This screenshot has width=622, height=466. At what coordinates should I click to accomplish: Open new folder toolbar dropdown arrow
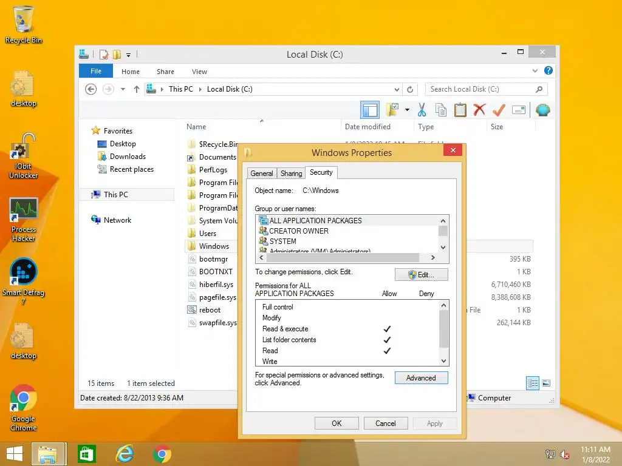click(407, 110)
